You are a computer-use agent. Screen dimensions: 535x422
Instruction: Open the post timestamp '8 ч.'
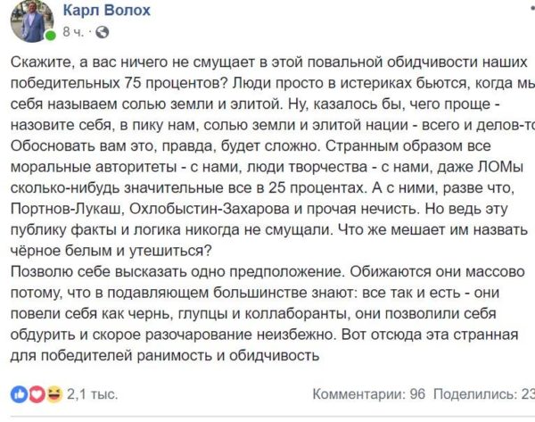click(73, 32)
